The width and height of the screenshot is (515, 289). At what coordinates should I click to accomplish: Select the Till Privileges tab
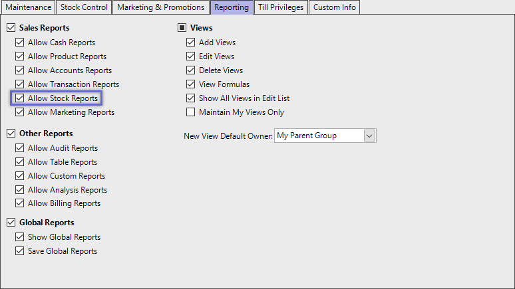[280, 7]
